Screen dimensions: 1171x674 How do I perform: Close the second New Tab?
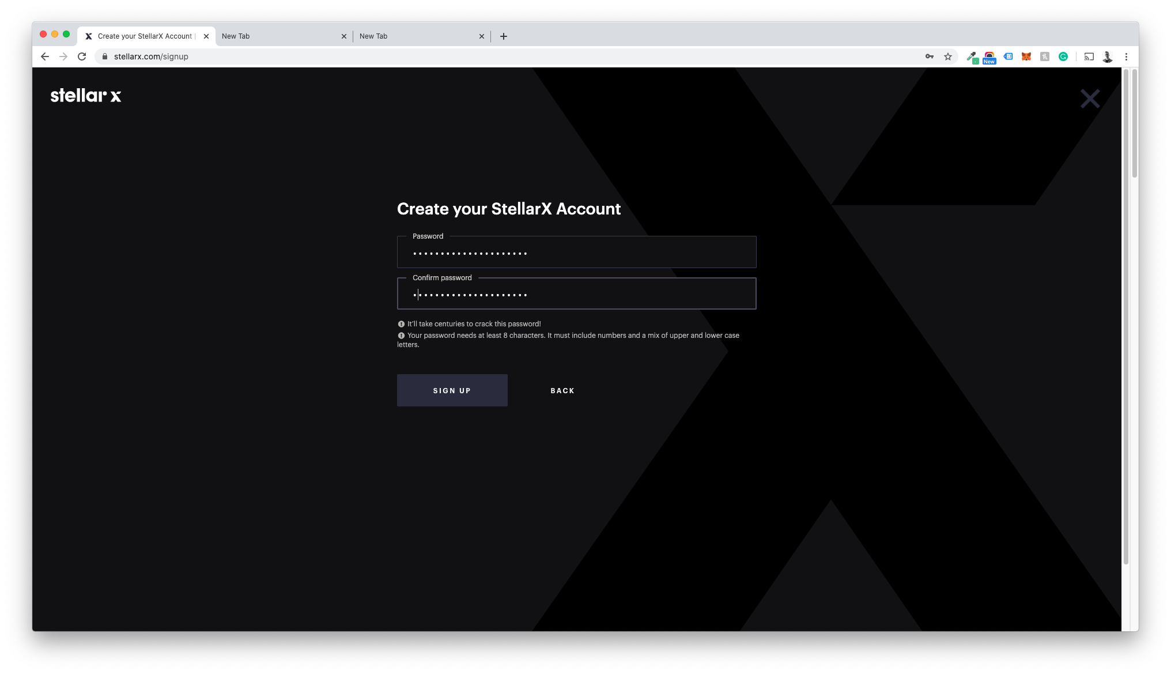(482, 36)
